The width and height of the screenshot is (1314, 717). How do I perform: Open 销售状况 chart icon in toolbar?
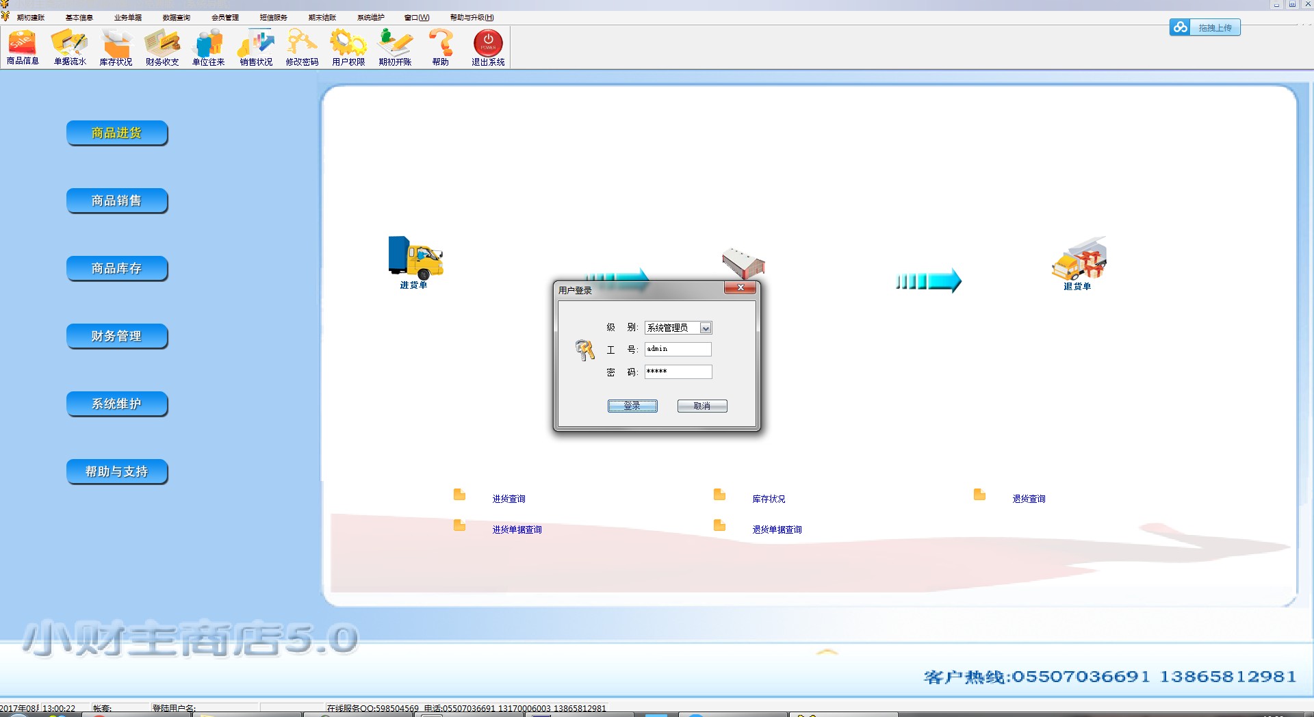256,47
